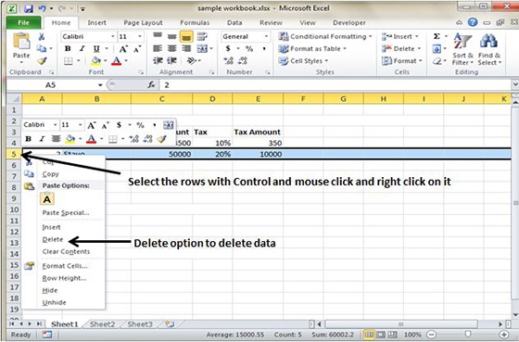Click Insert in the Cells group

[x=399, y=36]
